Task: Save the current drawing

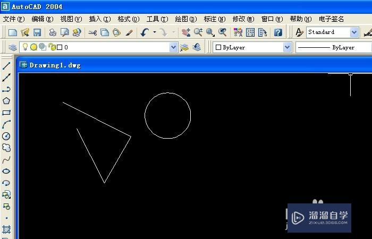Action: 37,32
